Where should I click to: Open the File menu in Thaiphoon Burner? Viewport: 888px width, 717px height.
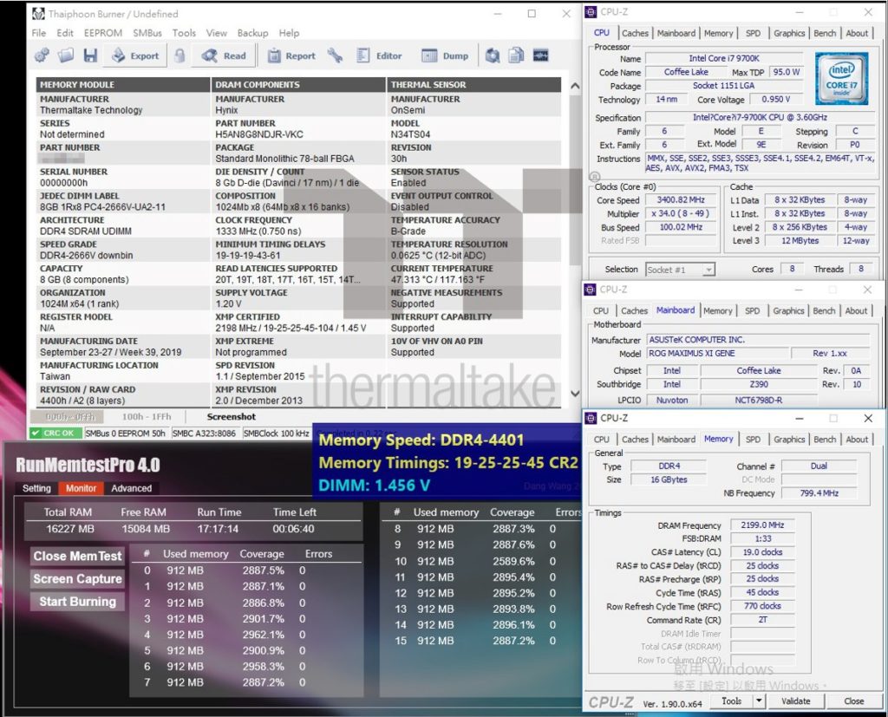point(39,33)
